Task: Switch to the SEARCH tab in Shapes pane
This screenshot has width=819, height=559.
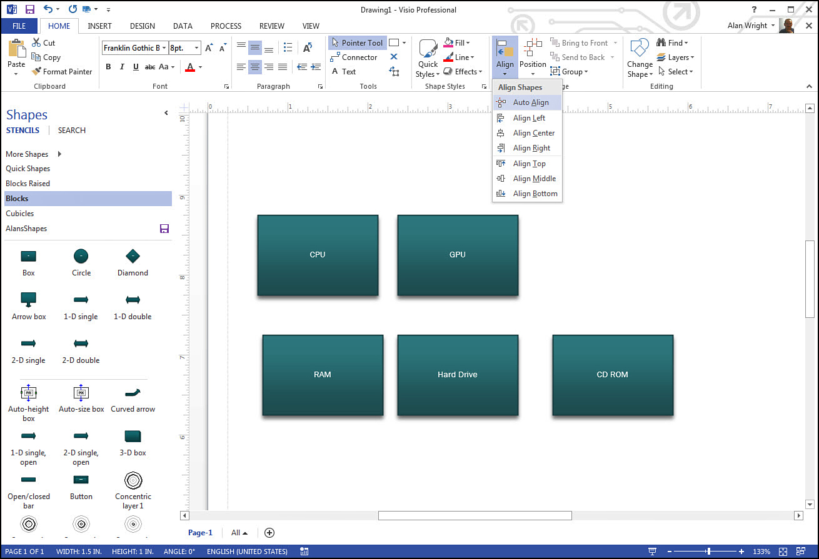Action: point(72,131)
